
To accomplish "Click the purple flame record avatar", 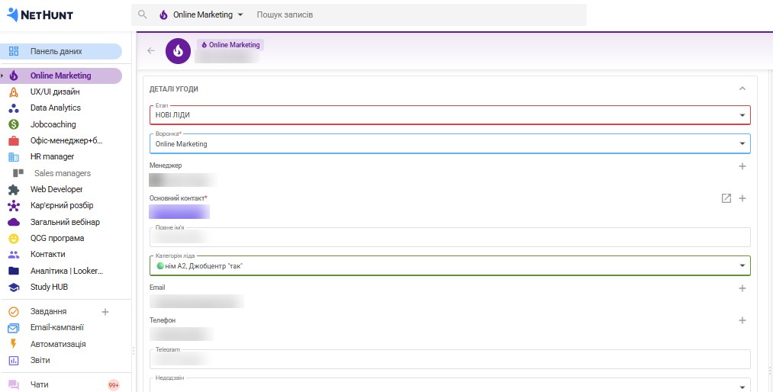I will [x=178, y=51].
